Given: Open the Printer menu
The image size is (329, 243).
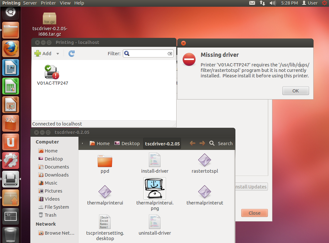Looking at the screenshot, I should pyautogui.click(x=48, y=3).
